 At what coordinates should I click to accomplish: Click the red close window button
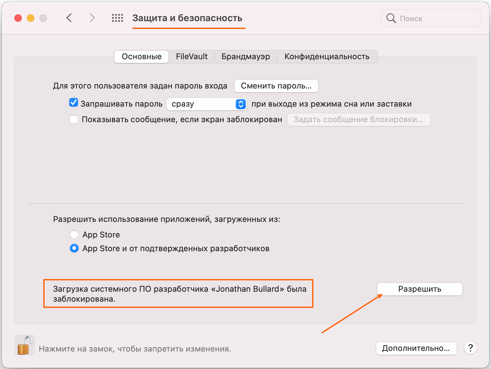tap(18, 18)
